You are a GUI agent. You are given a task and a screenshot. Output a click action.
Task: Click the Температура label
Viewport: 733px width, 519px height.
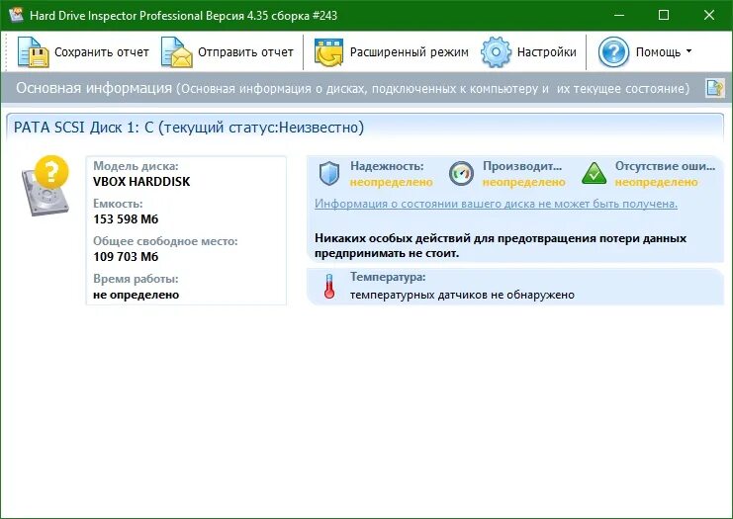pos(388,277)
